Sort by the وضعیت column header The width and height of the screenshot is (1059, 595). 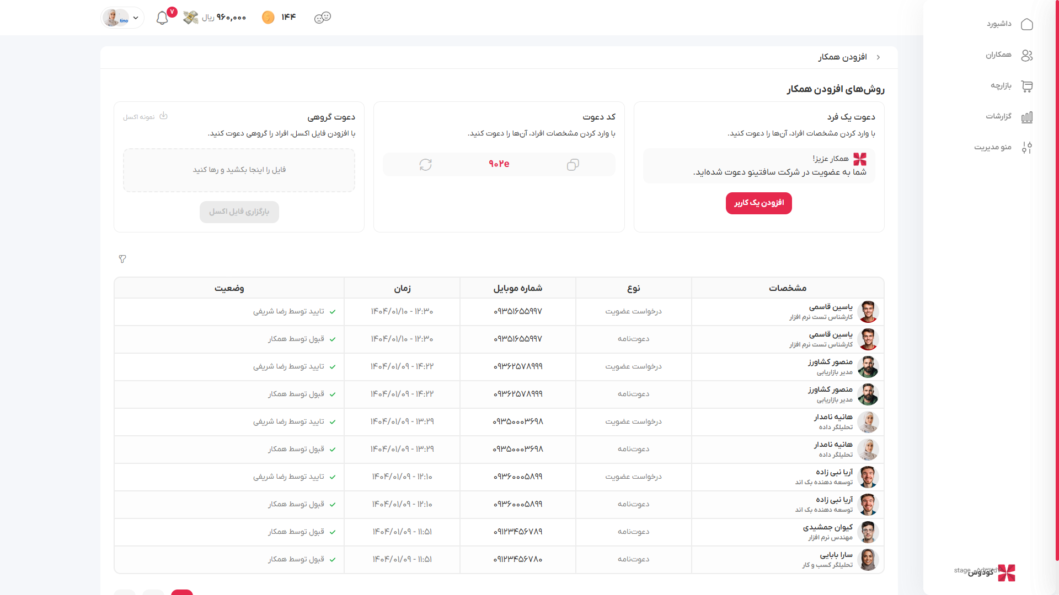pos(229,288)
